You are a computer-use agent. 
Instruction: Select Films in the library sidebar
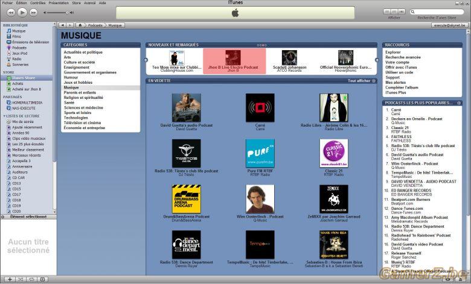click(x=16, y=36)
